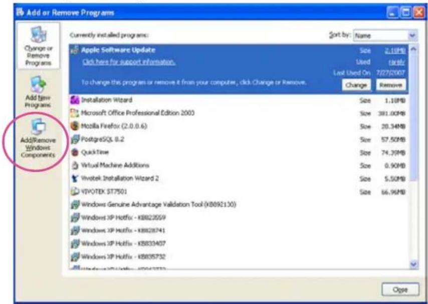Click the Virtual Machine Additions icon
The height and width of the screenshot is (304, 428).
point(75,165)
